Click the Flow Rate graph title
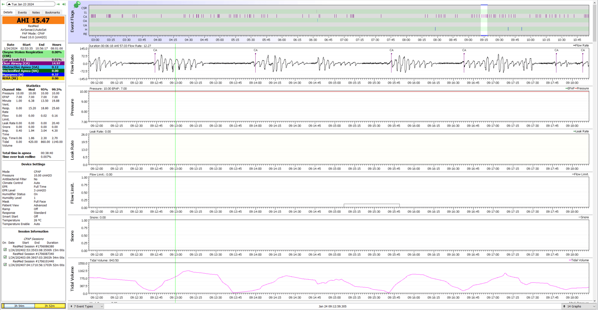This screenshot has height=310, width=598. click(x=73, y=63)
